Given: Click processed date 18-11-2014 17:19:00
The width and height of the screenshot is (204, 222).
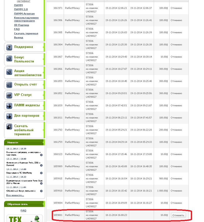Looking at the screenshot, I should click(141, 154).
